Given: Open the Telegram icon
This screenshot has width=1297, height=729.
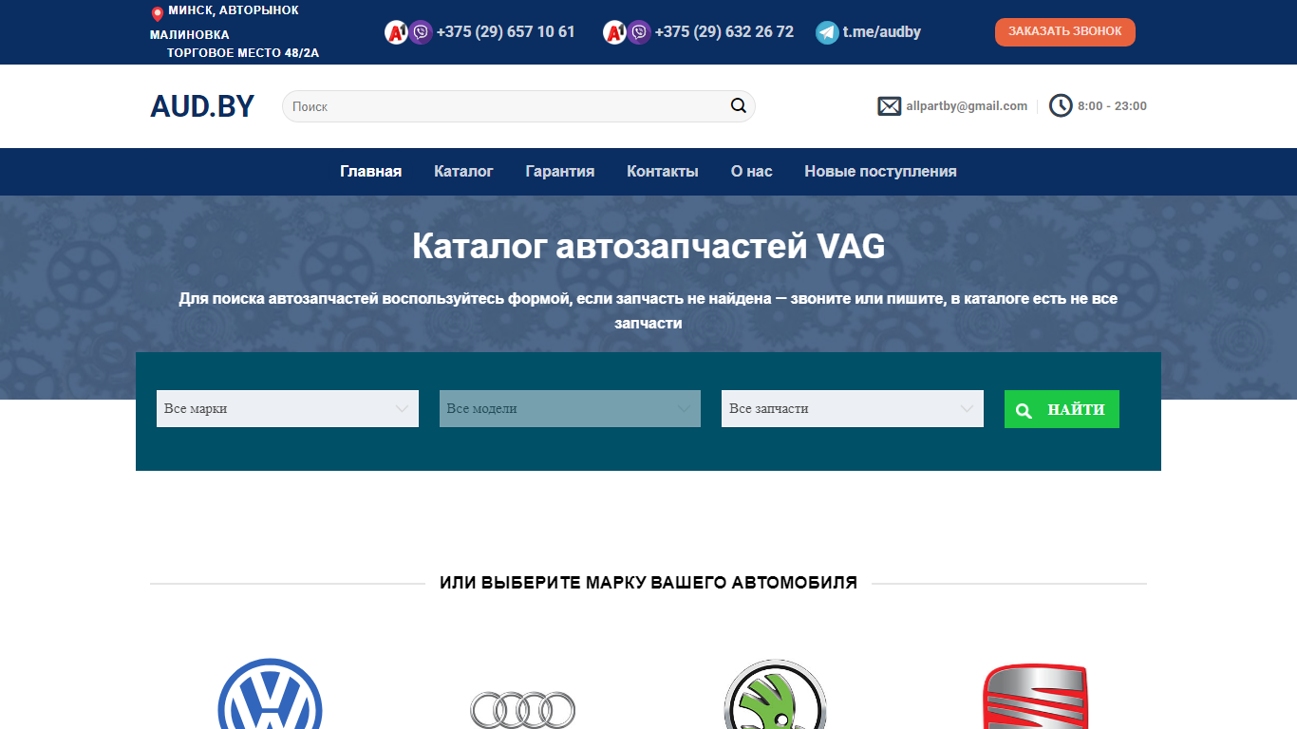Looking at the screenshot, I should pyautogui.click(x=827, y=32).
